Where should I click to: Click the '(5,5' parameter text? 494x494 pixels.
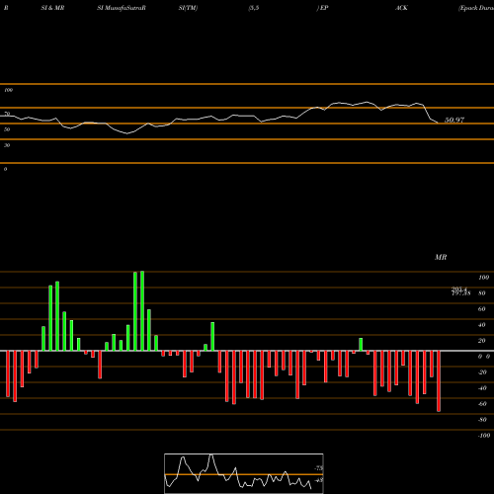(254, 8)
